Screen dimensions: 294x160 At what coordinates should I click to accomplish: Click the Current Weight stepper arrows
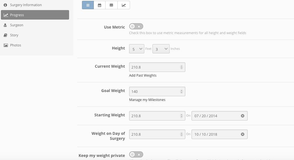[x=181, y=67]
